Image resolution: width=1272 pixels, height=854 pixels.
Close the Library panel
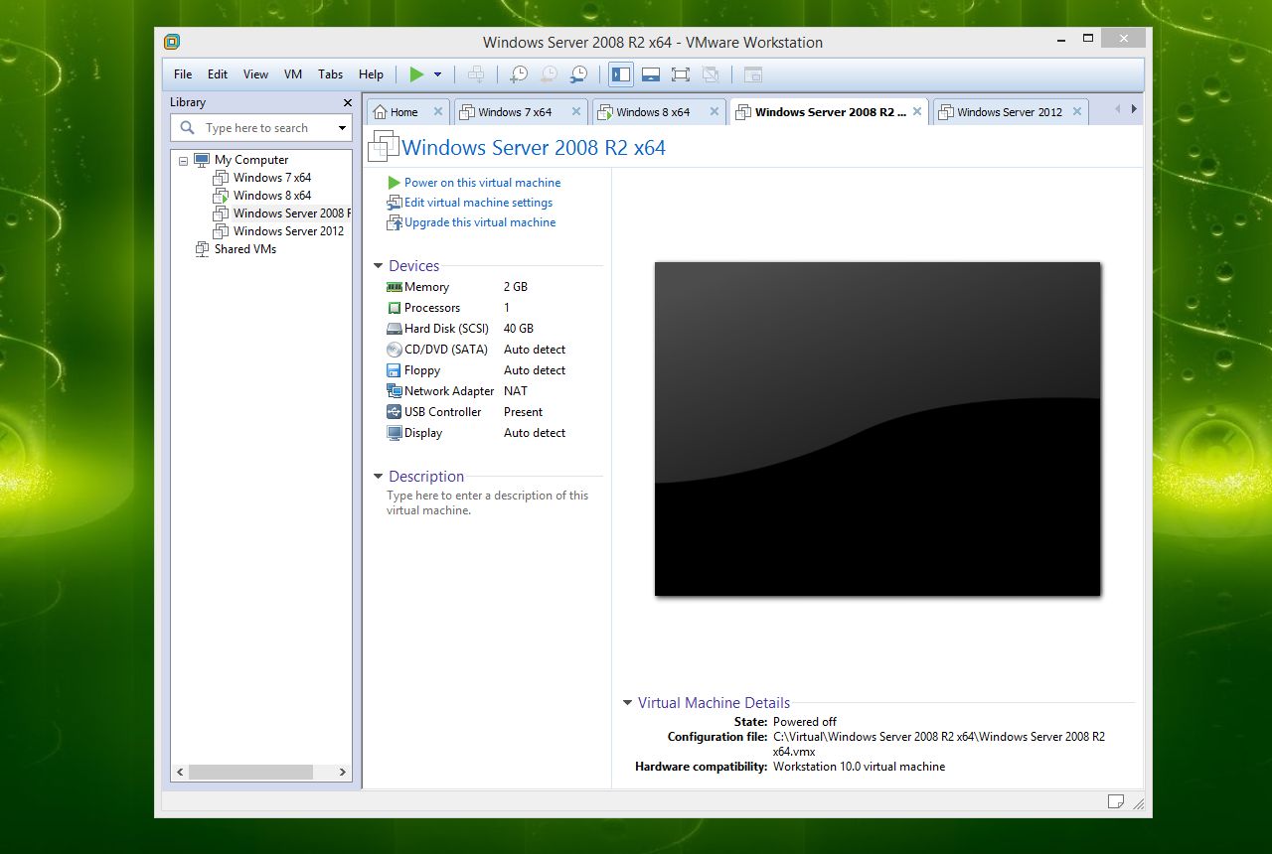pyautogui.click(x=348, y=102)
